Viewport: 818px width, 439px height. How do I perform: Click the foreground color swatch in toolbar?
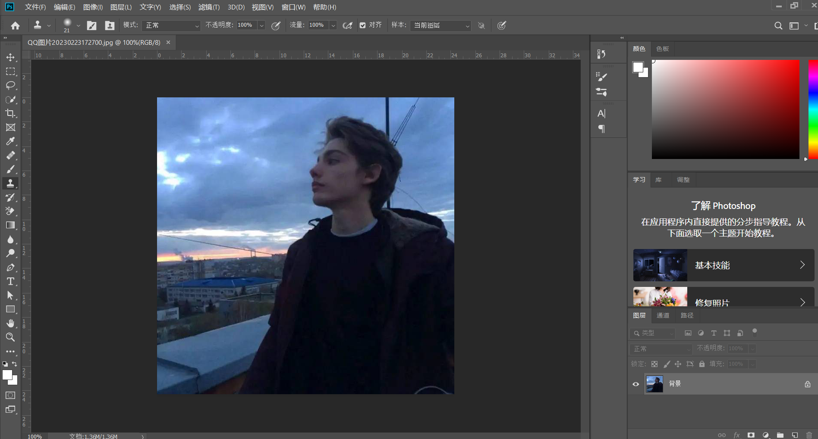[7, 375]
